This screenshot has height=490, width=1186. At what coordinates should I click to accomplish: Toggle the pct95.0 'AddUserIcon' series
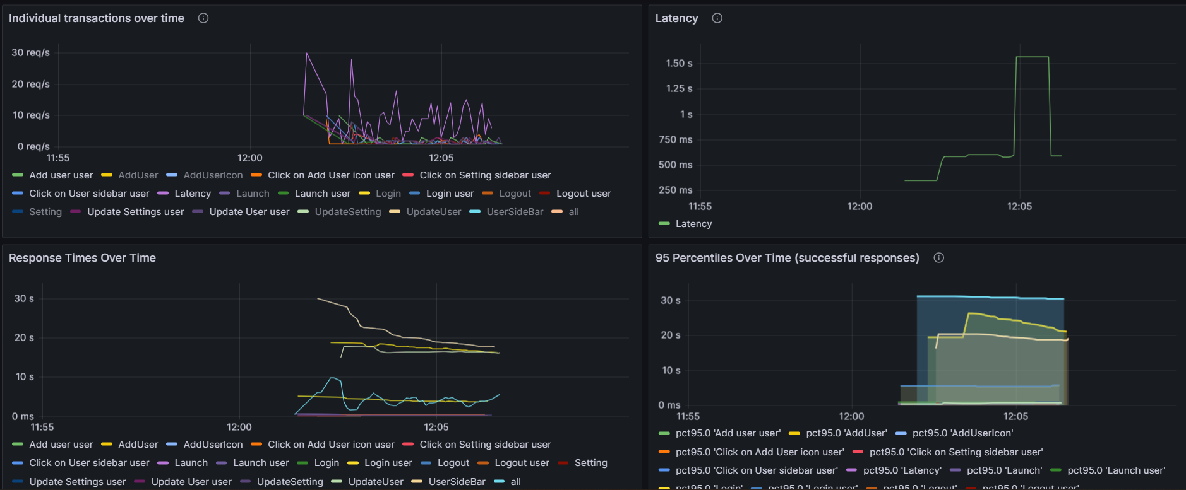coord(962,433)
